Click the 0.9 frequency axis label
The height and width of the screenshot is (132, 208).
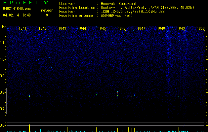click(3, 76)
